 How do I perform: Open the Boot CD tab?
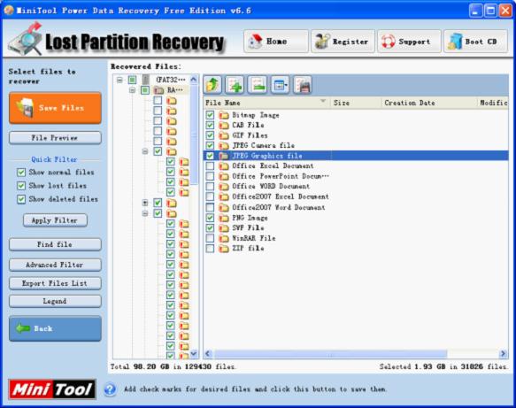click(x=475, y=42)
